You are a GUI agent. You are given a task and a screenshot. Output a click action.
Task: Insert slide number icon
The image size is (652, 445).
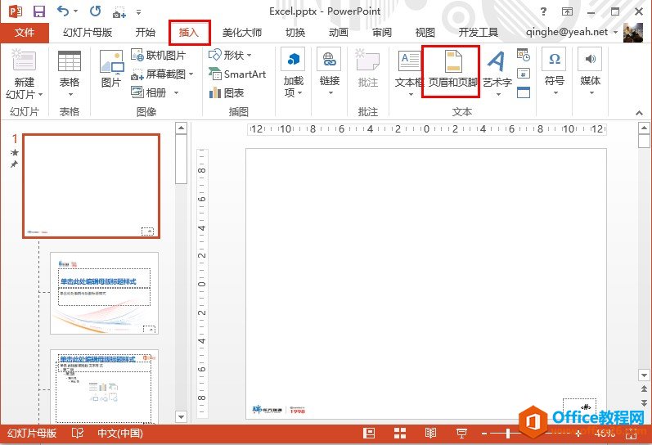click(523, 74)
